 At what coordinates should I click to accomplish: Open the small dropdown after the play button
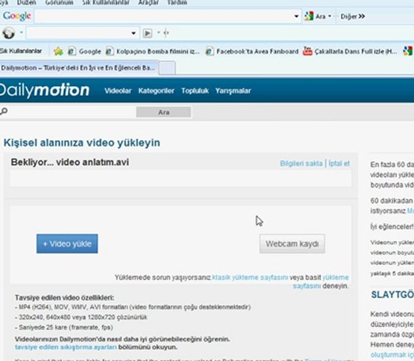pyautogui.click(x=159, y=33)
